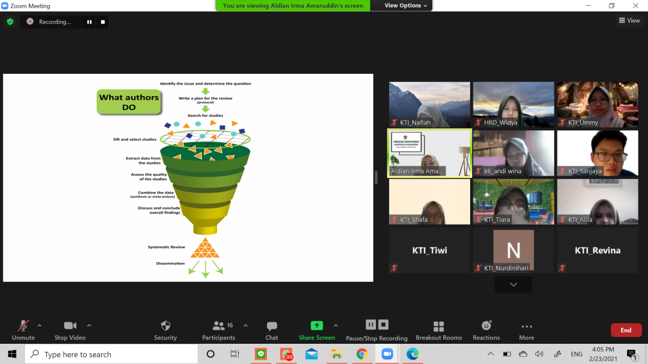Screen dimensions: 648x364
Task: Click the green encryption shield icon
Action: coord(10,22)
